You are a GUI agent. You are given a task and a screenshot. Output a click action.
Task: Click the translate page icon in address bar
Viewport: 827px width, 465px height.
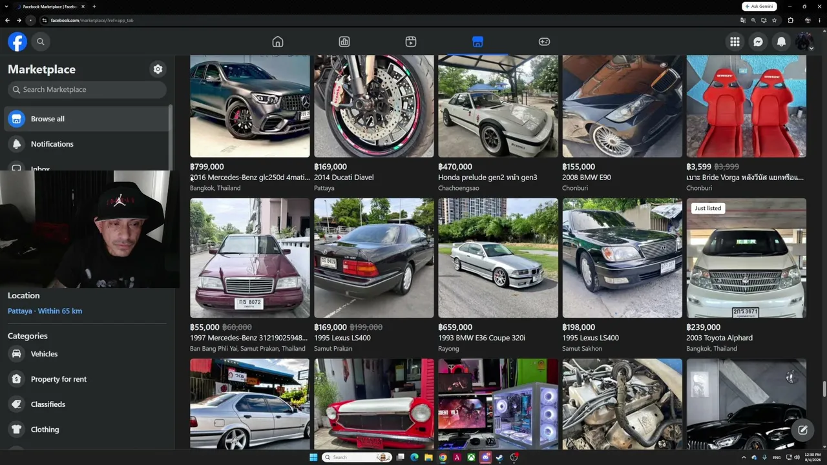[743, 21]
